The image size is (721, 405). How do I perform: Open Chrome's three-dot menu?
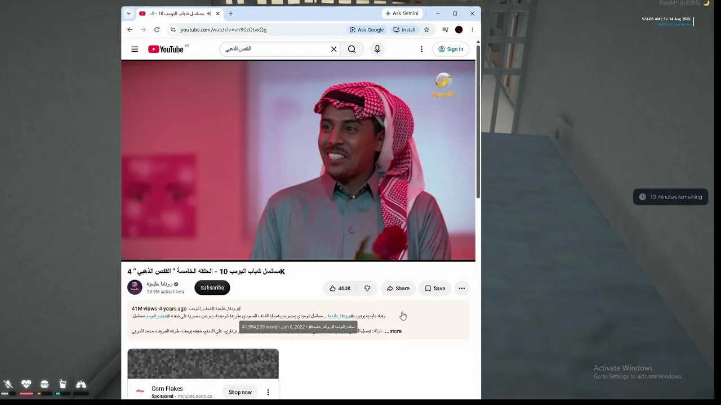tap(472, 30)
